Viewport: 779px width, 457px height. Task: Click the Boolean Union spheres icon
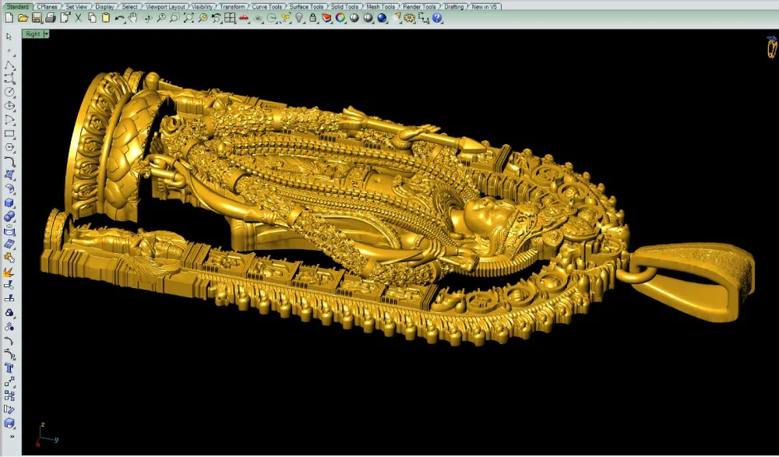(9, 216)
